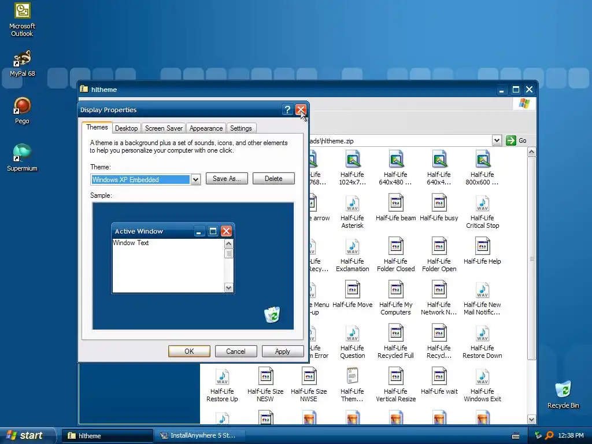Screen dimensions: 592x444
Task: Select the Themes tab
Action: (x=97, y=127)
